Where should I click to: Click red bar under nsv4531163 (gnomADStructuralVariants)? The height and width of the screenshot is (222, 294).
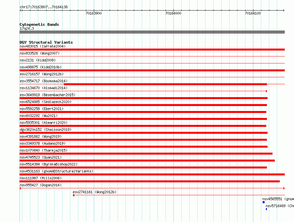pos(152,174)
